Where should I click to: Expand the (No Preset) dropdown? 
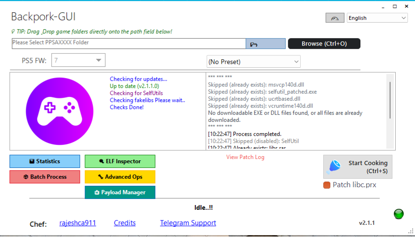tap(253, 62)
